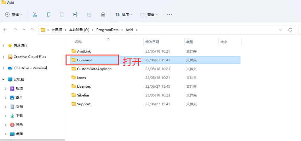Image resolution: width=301 pixels, height=141 pixels.
Task: Click the Cut scissors icon
Action: coord(35,14)
